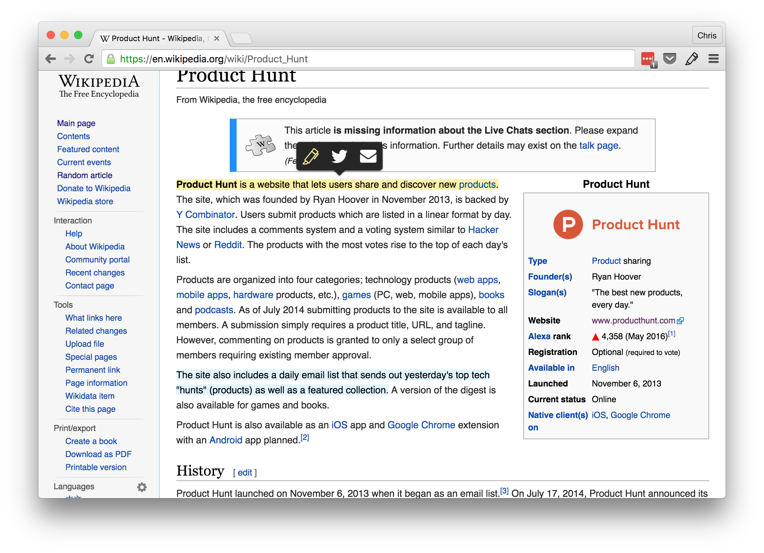Click the highlighter extension pencil in toolbar
This screenshot has width=764, height=553.
coord(691,59)
